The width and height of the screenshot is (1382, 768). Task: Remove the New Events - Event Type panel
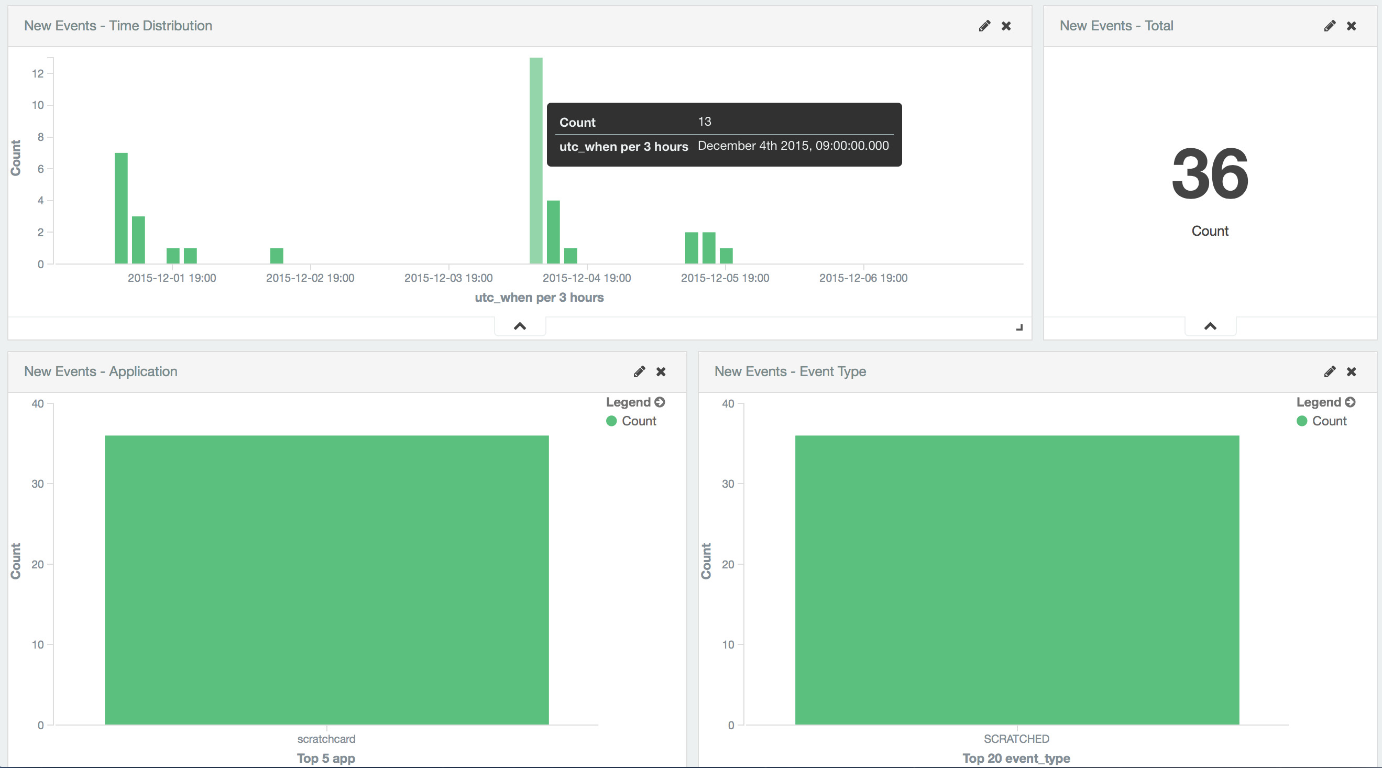pos(1352,371)
